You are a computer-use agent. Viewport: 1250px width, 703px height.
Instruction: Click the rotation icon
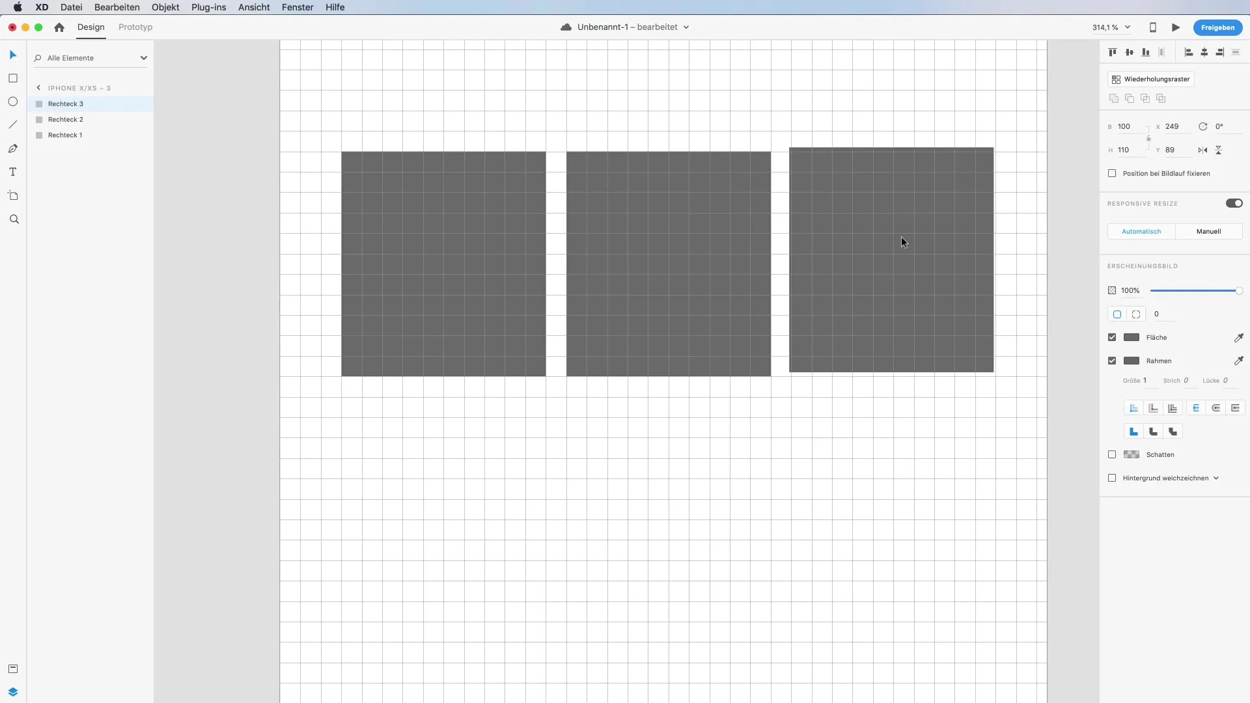[x=1202, y=126]
